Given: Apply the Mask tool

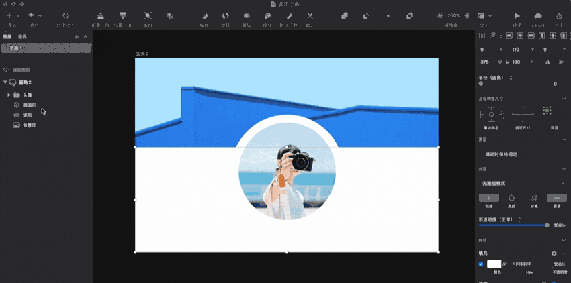Looking at the screenshot, I should [x=247, y=15].
